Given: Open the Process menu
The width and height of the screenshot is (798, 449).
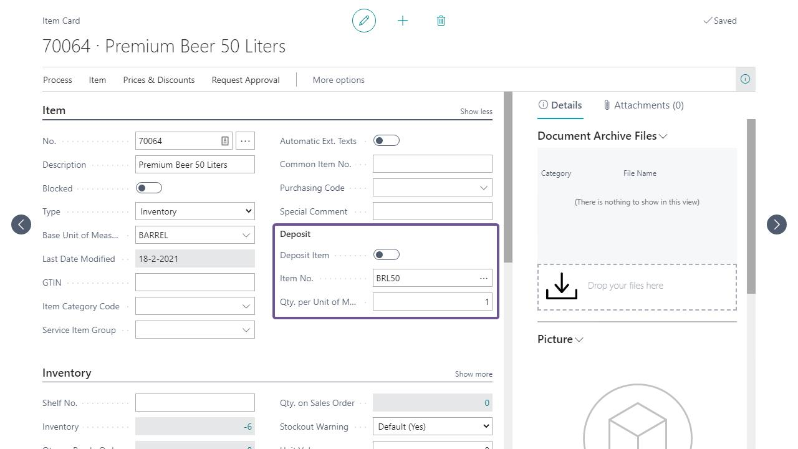Looking at the screenshot, I should [57, 80].
